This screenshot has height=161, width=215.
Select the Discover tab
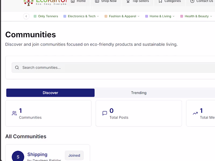pyautogui.click(x=50, y=93)
